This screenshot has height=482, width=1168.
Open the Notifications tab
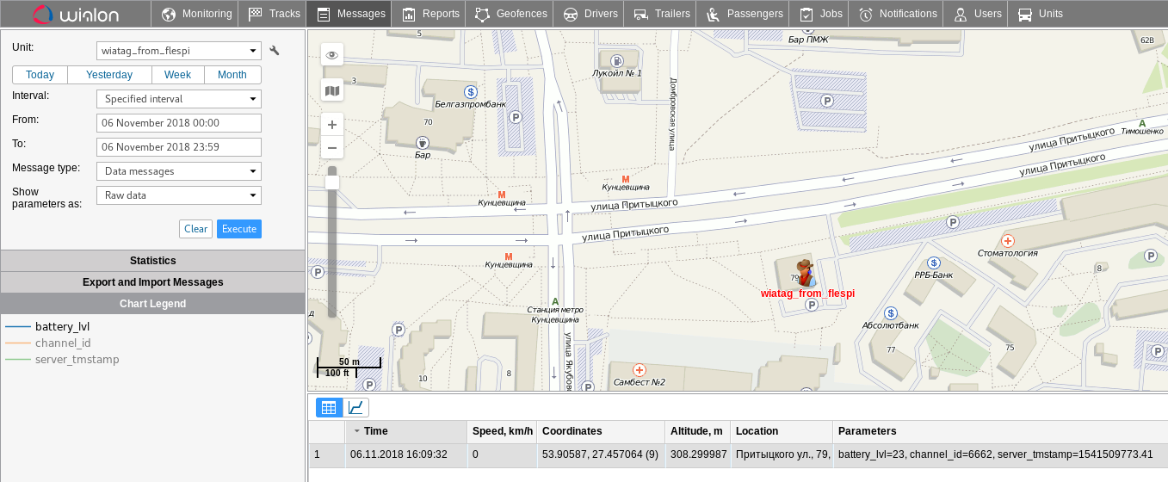[897, 14]
